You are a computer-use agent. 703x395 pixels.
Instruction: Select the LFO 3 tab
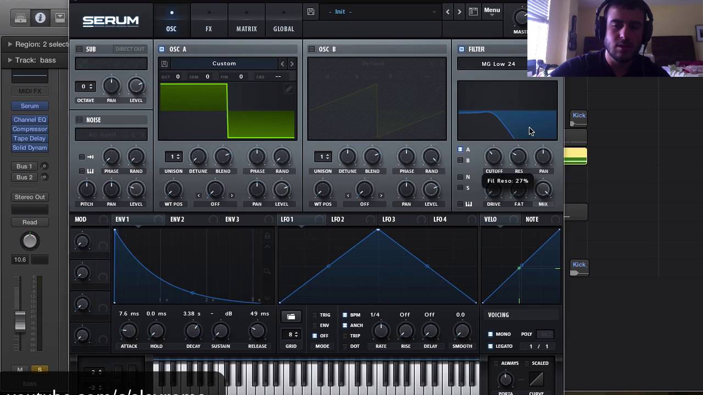(389, 219)
